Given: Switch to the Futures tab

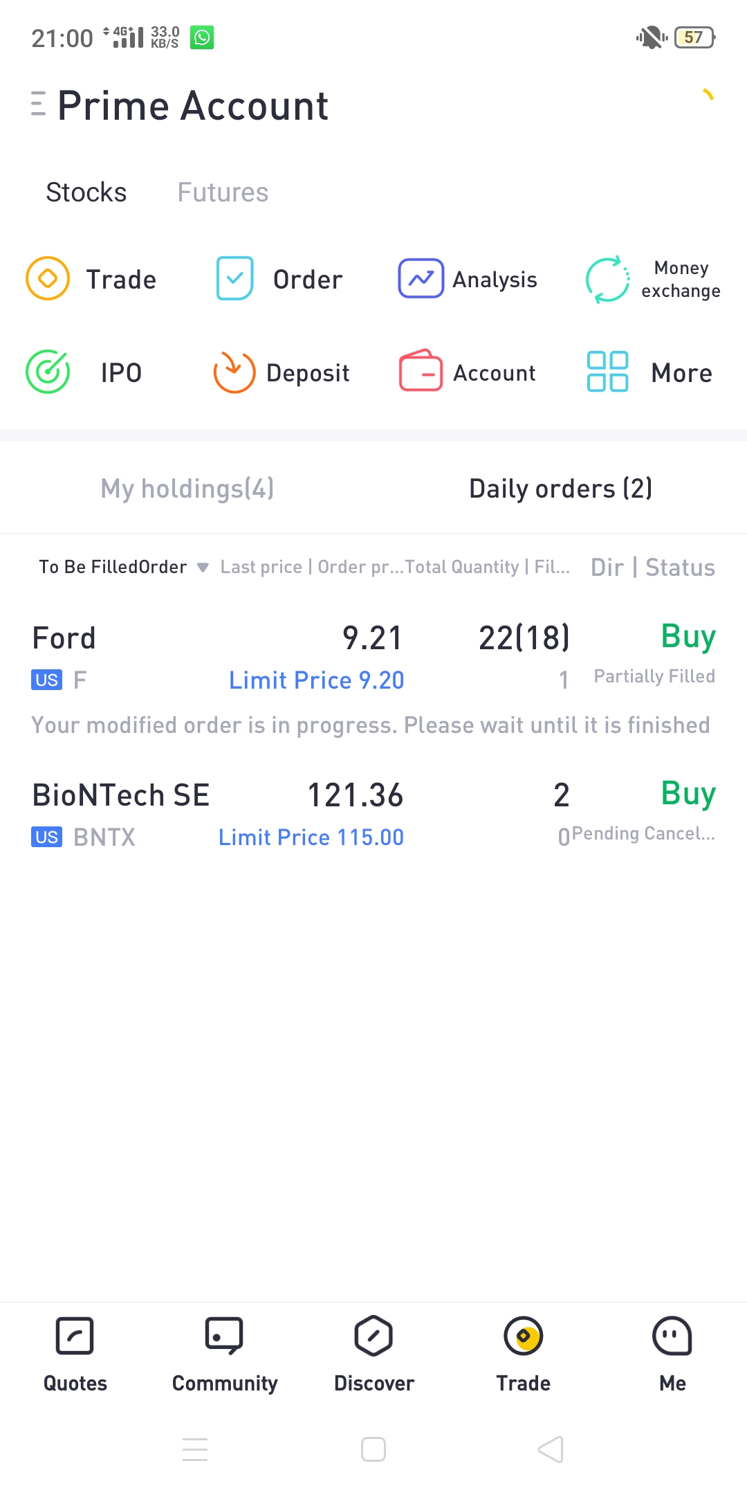Looking at the screenshot, I should (223, 192).
